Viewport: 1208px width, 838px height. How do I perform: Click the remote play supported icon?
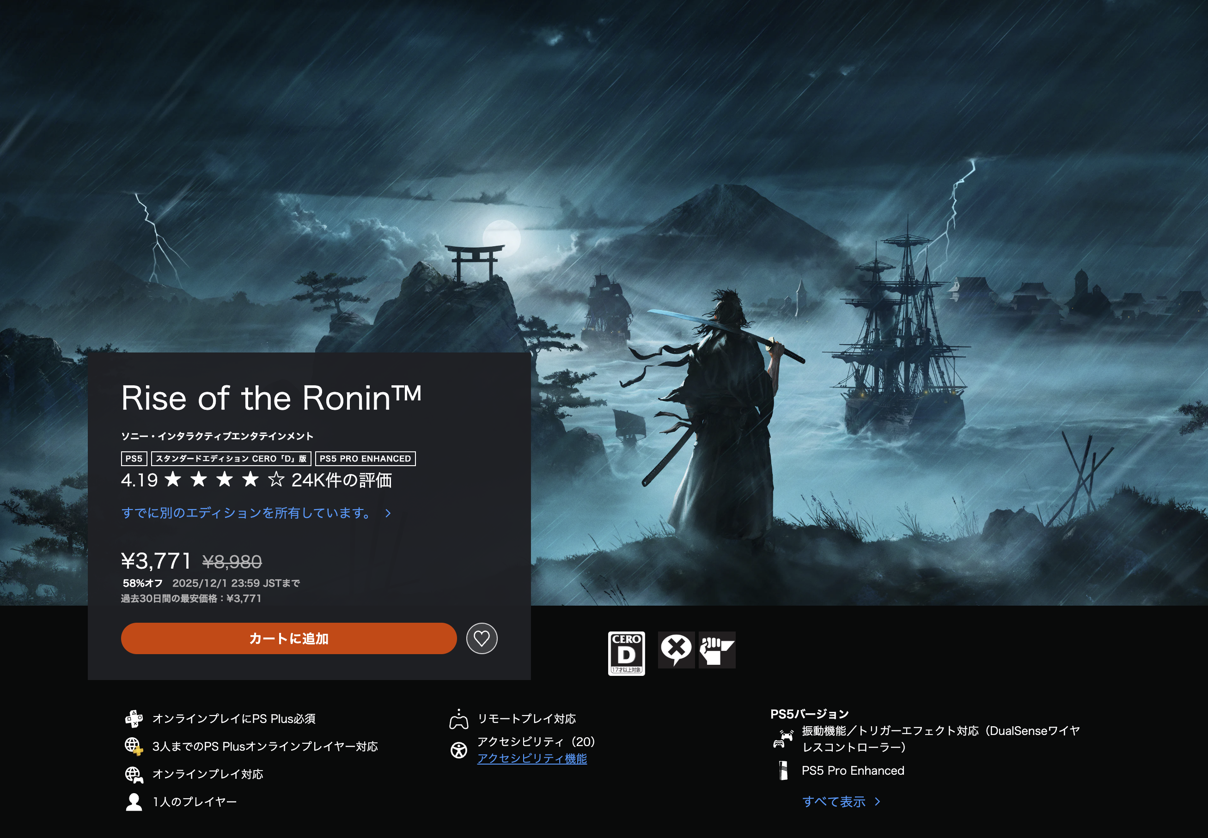pyautogui.click(x=458, y=719)
